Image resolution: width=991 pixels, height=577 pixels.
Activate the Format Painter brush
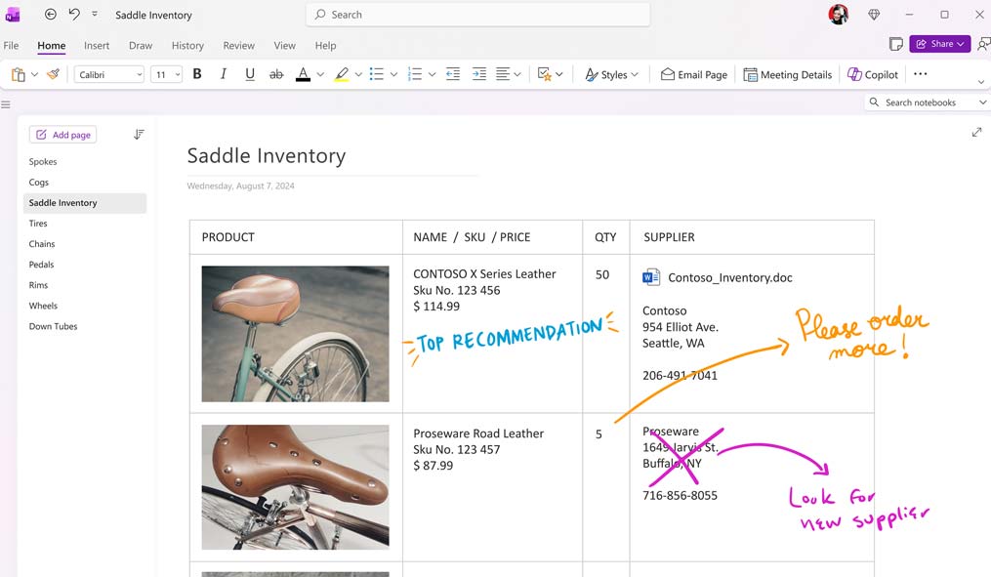tap(54, 74)
